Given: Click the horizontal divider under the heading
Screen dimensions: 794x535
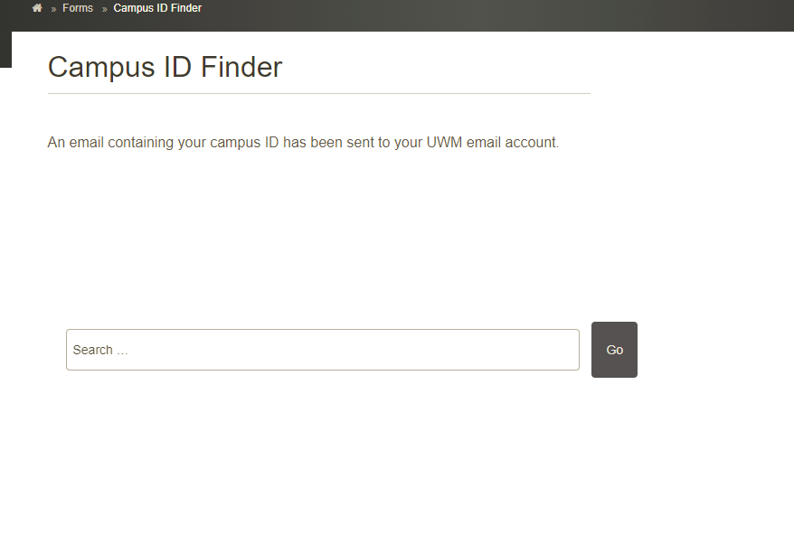Looking at the screenshot, I should click(319, 93).
